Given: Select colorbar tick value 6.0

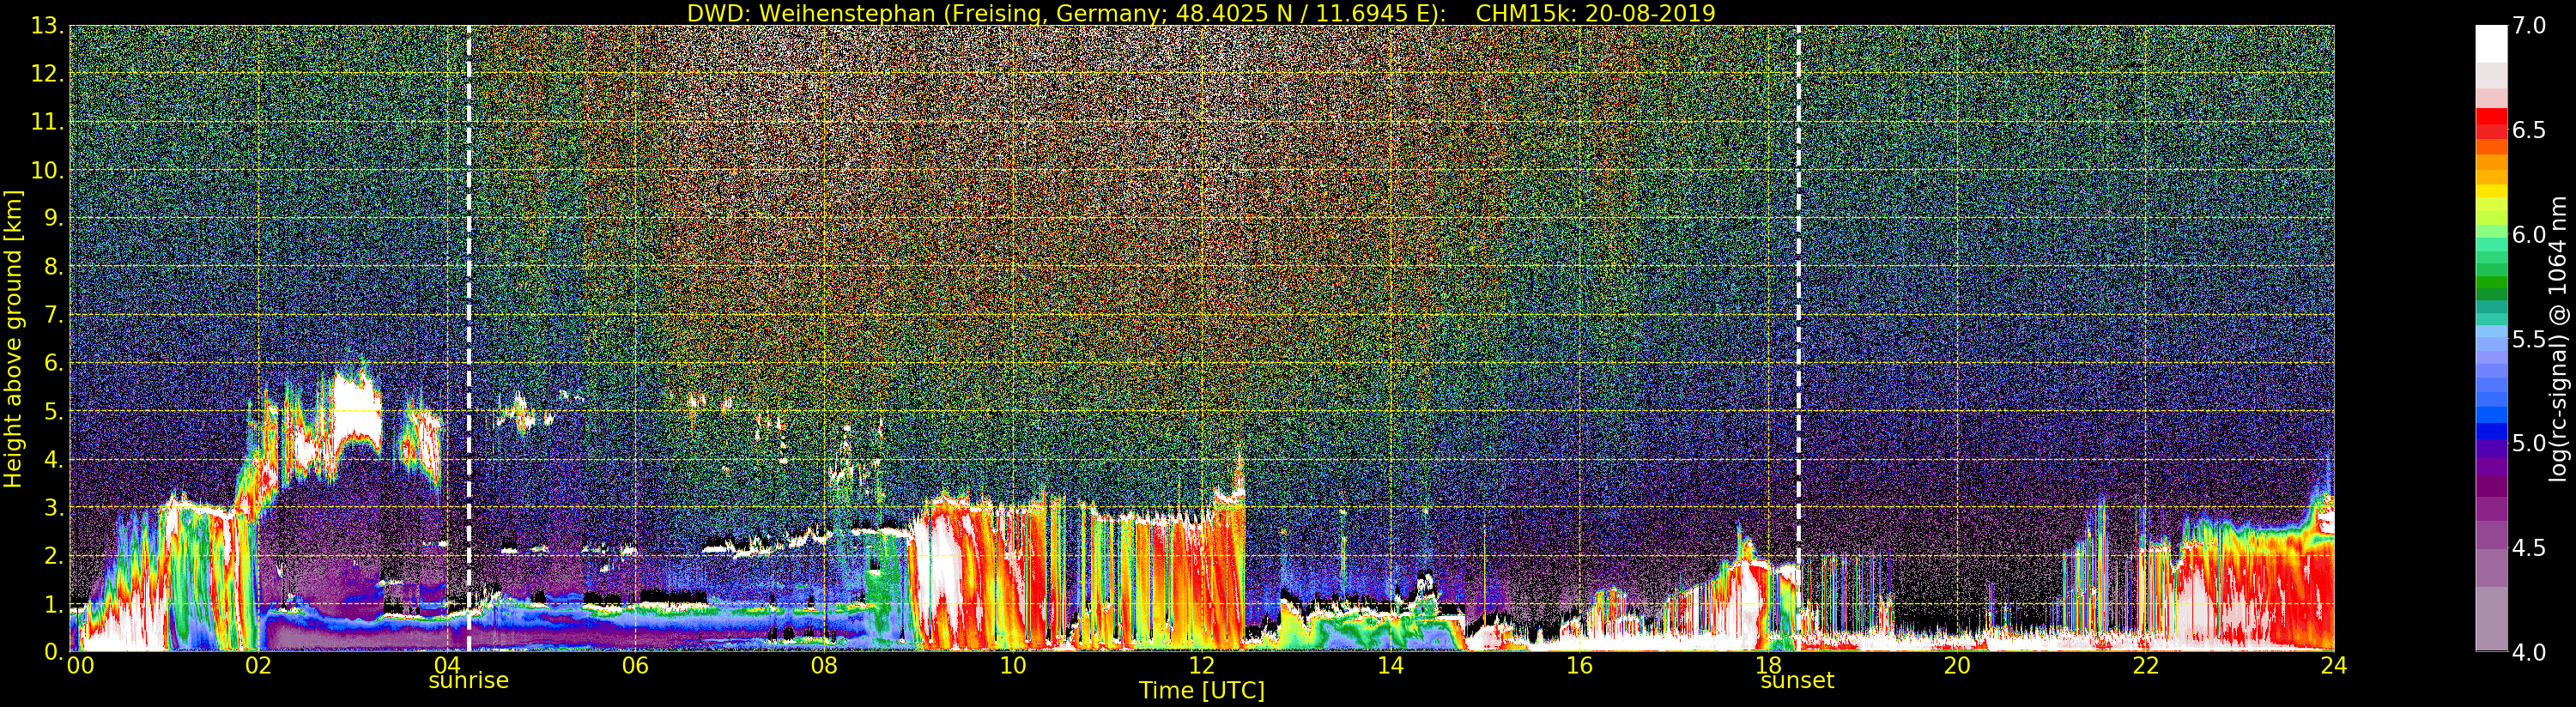Looking at the screenshot, I should [2530, 234].
